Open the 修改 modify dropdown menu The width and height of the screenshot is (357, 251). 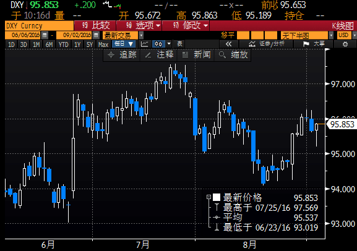(186, 25)
